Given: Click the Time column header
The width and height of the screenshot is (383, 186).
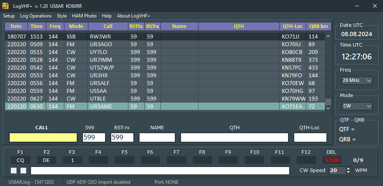Looking at the screenshot, I should [37, 26].
